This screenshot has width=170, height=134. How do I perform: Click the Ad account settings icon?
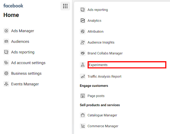coord(6,63)
